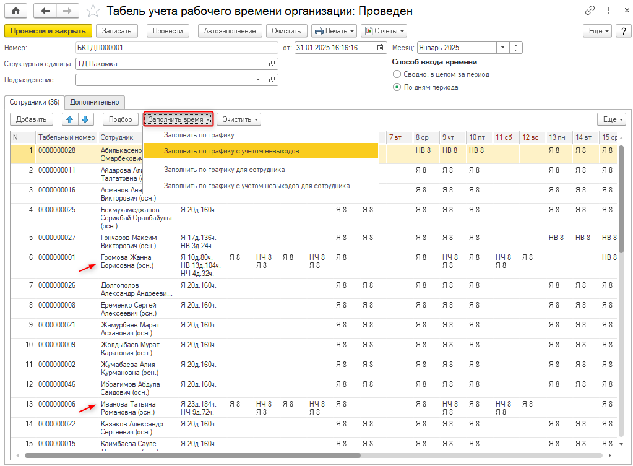Copy link via chain icon
This screenshot has height=466, width=633.
click(590, 11)
